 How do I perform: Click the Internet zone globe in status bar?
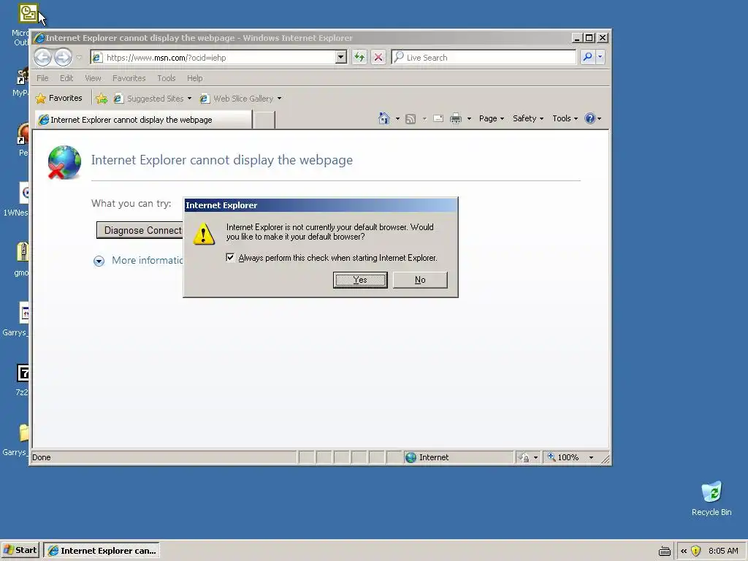[411, 457]
